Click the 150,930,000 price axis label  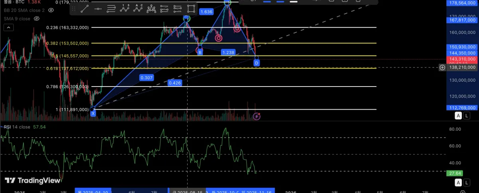(462, 47)
